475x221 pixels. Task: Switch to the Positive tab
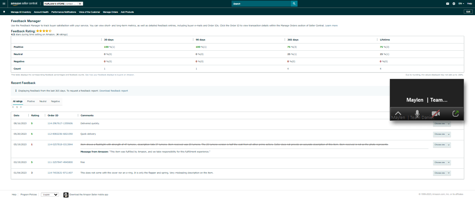[31, 101]
